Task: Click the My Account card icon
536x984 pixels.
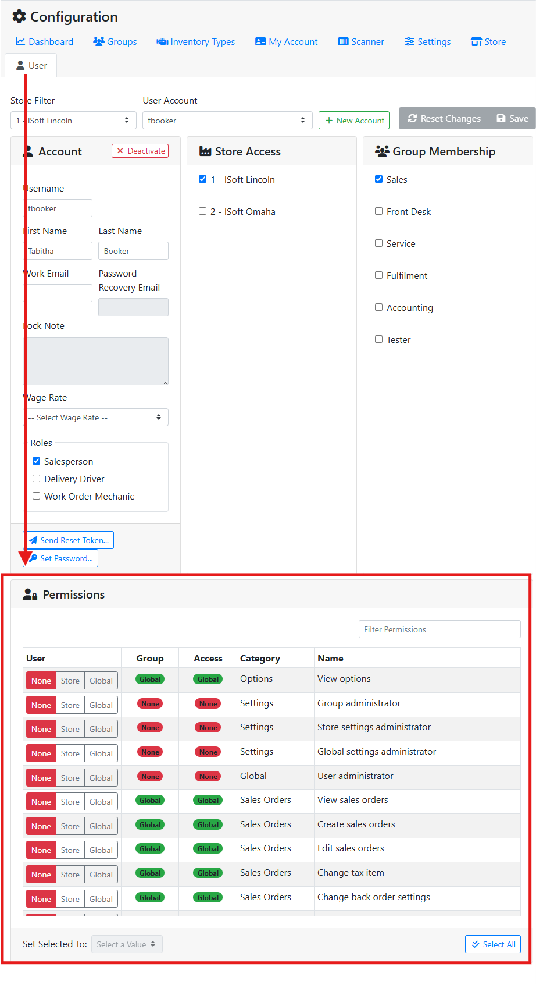Action: point(260,41)
